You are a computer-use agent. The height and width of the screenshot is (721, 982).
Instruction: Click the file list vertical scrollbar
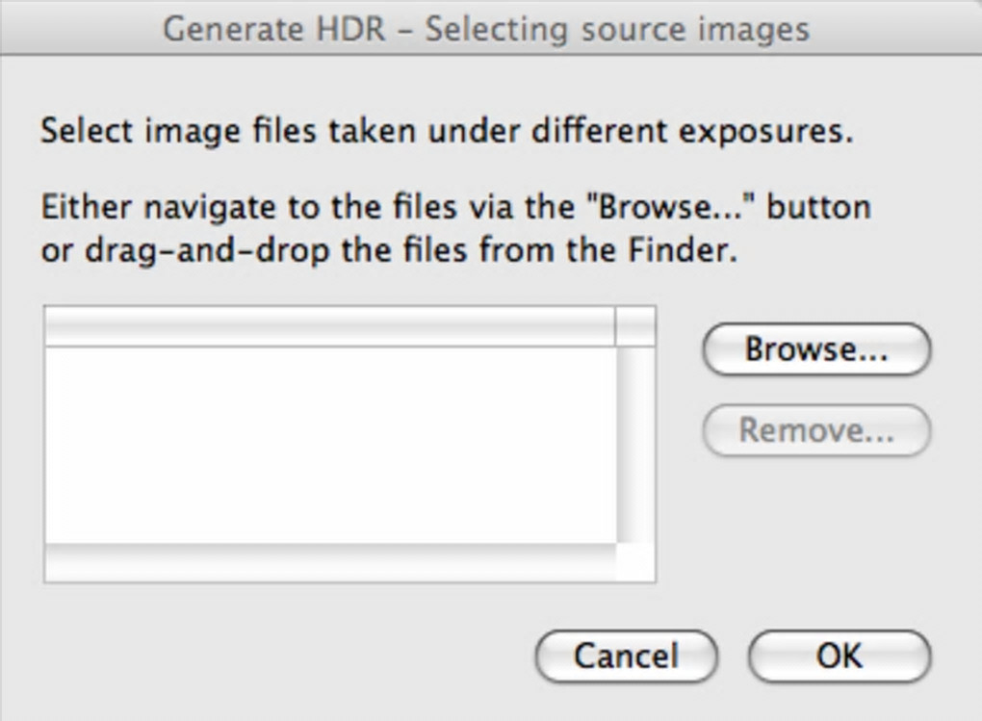(635, 444)
